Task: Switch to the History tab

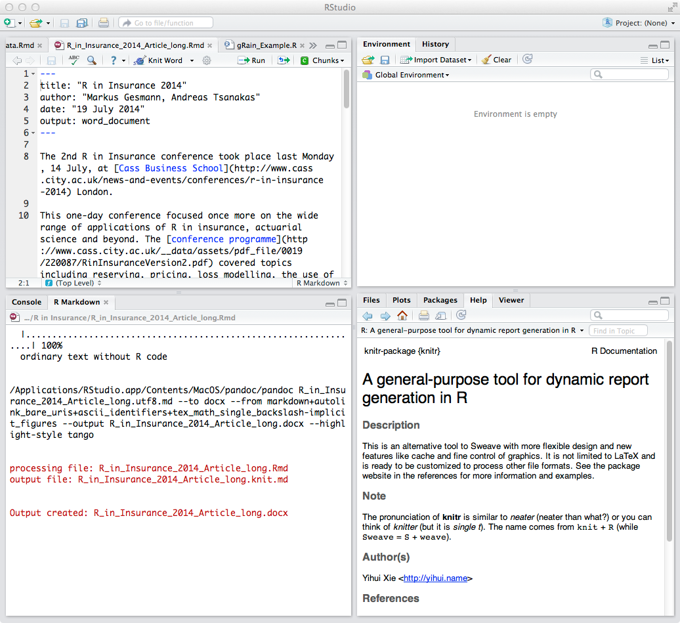Action: (x=435, y=44)
